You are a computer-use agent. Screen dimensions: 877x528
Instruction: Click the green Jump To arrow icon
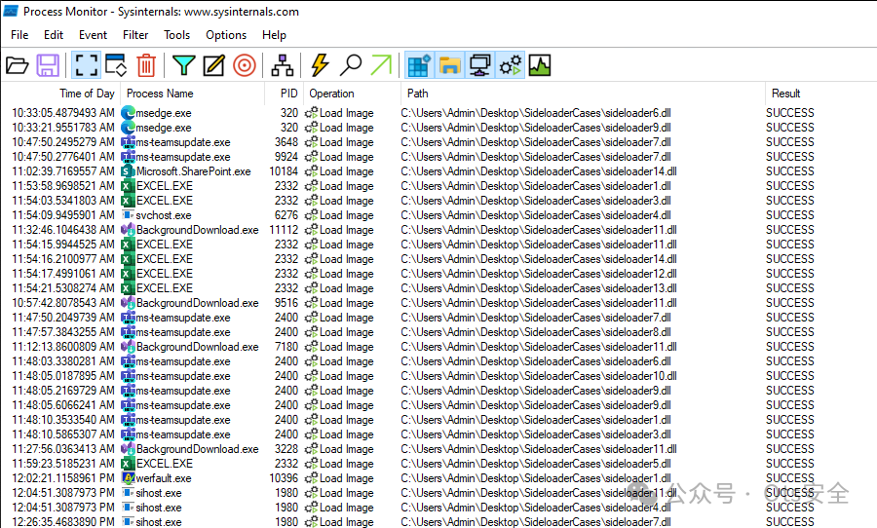pyautogui.click(x=381, y=65)
